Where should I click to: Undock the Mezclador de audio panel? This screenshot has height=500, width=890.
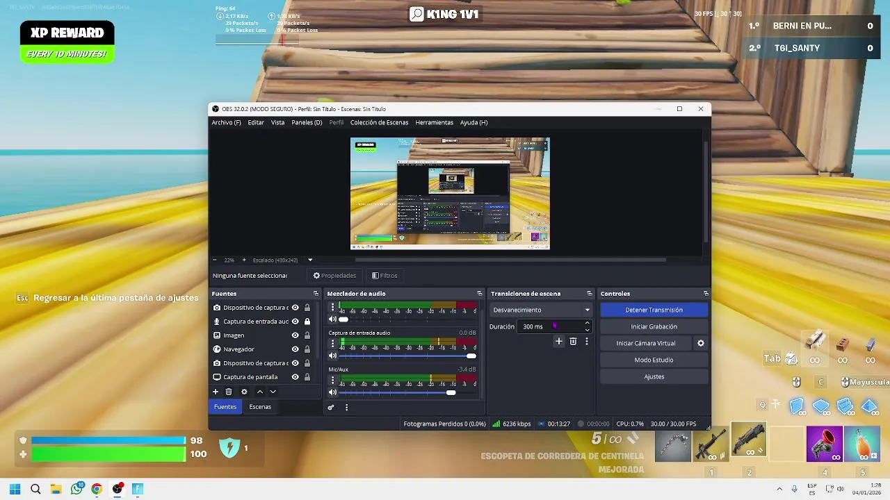[479, 294]
